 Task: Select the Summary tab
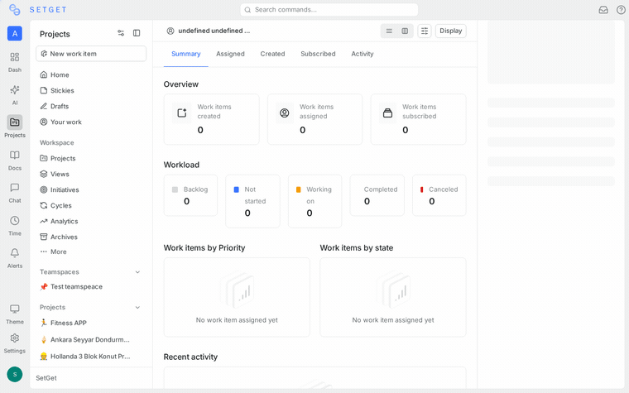[x=185, y=54]
